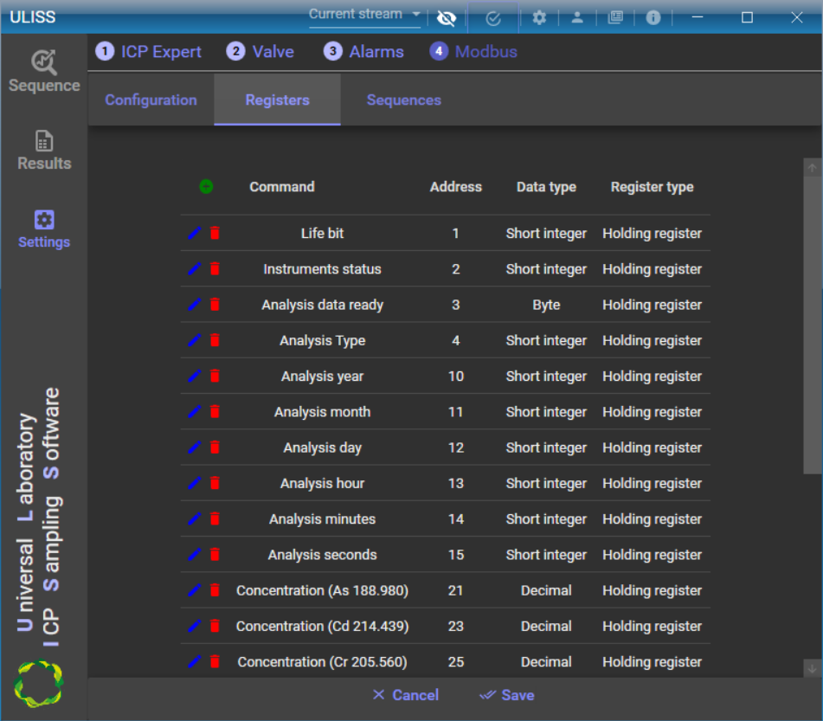
Task: Open the Sequence sidebar section
Action: (x=44, y=72)
